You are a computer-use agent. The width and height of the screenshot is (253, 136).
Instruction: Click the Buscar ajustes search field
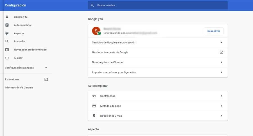point(158,5)
